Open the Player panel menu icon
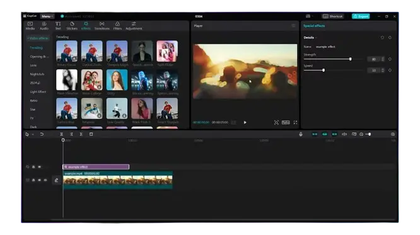The image size is (420, 235). point(294,26)
